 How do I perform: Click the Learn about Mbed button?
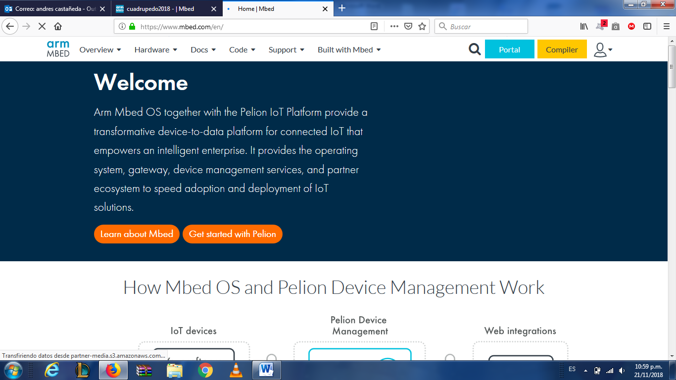pyautogui.click(x=137, y=234)
